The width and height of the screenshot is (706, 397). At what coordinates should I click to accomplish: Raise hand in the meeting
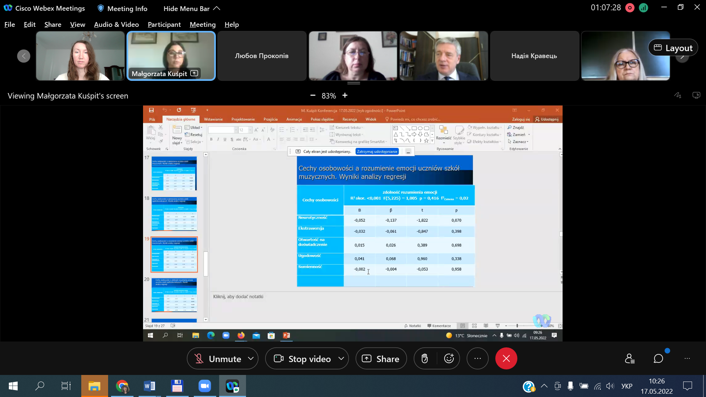(x=425, y=358)
